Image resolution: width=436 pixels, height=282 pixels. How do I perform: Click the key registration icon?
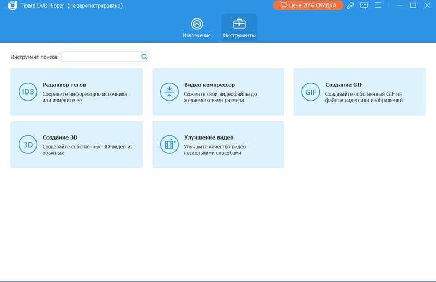351,5
